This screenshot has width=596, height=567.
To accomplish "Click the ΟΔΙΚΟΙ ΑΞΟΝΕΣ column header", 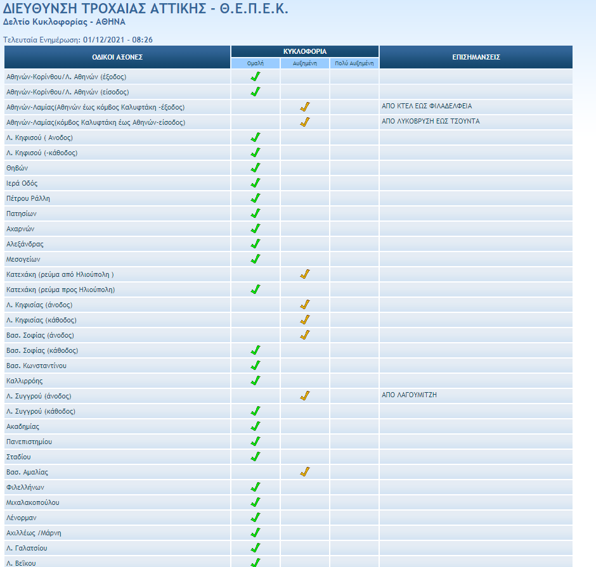I will [x=117, y=57].
